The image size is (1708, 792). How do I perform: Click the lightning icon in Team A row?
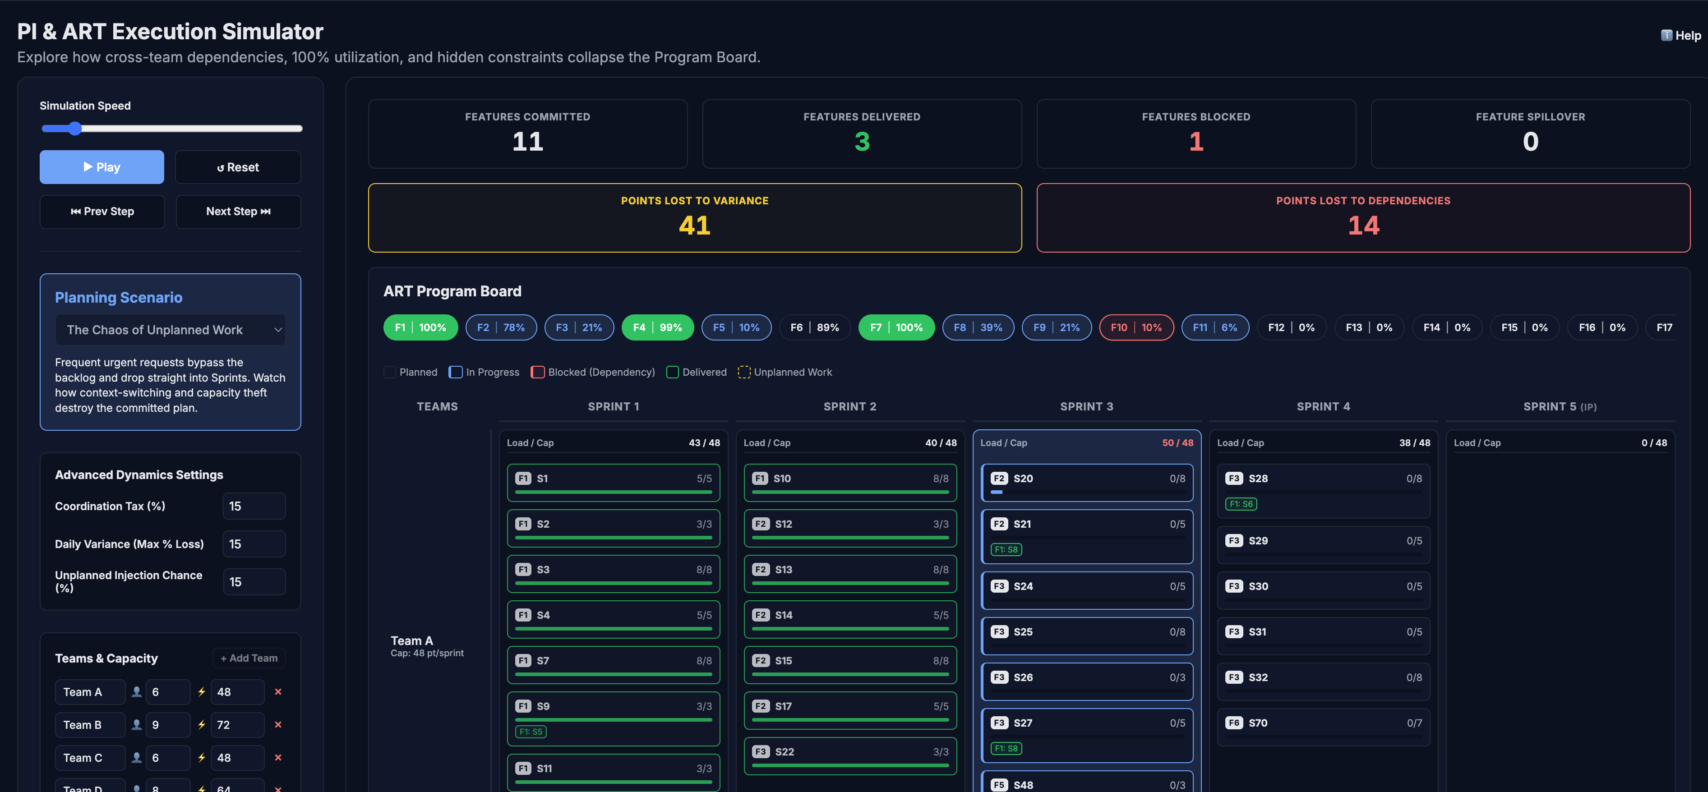point(202,691)
